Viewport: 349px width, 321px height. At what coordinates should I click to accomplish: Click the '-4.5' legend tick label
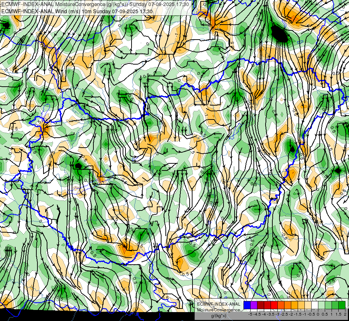pos(257,314)
